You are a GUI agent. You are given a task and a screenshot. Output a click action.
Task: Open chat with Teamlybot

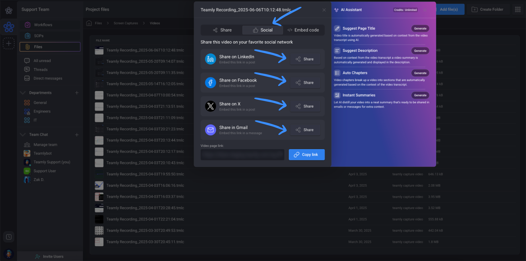click(x=43, y=153)
